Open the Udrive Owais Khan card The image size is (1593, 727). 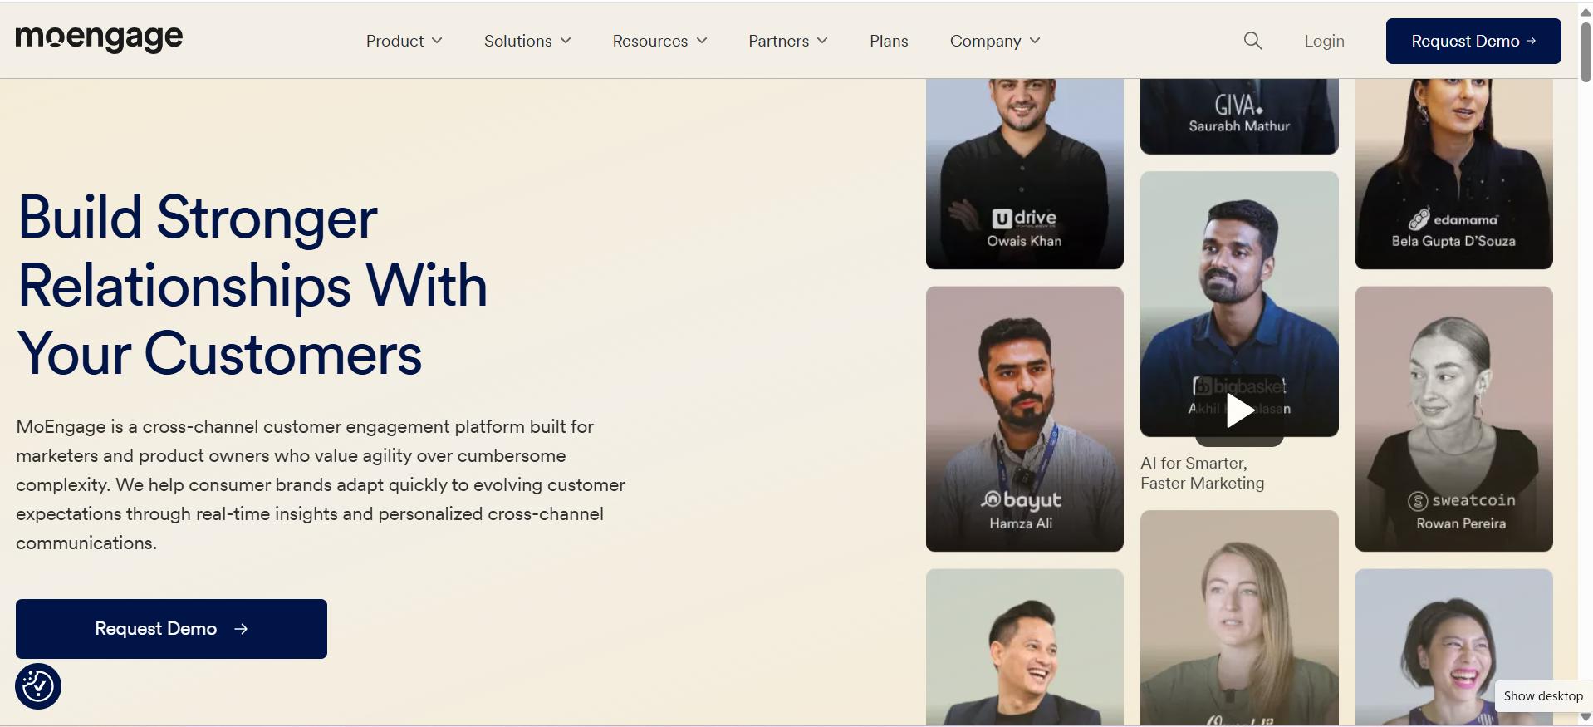[x=1024, y=174]
